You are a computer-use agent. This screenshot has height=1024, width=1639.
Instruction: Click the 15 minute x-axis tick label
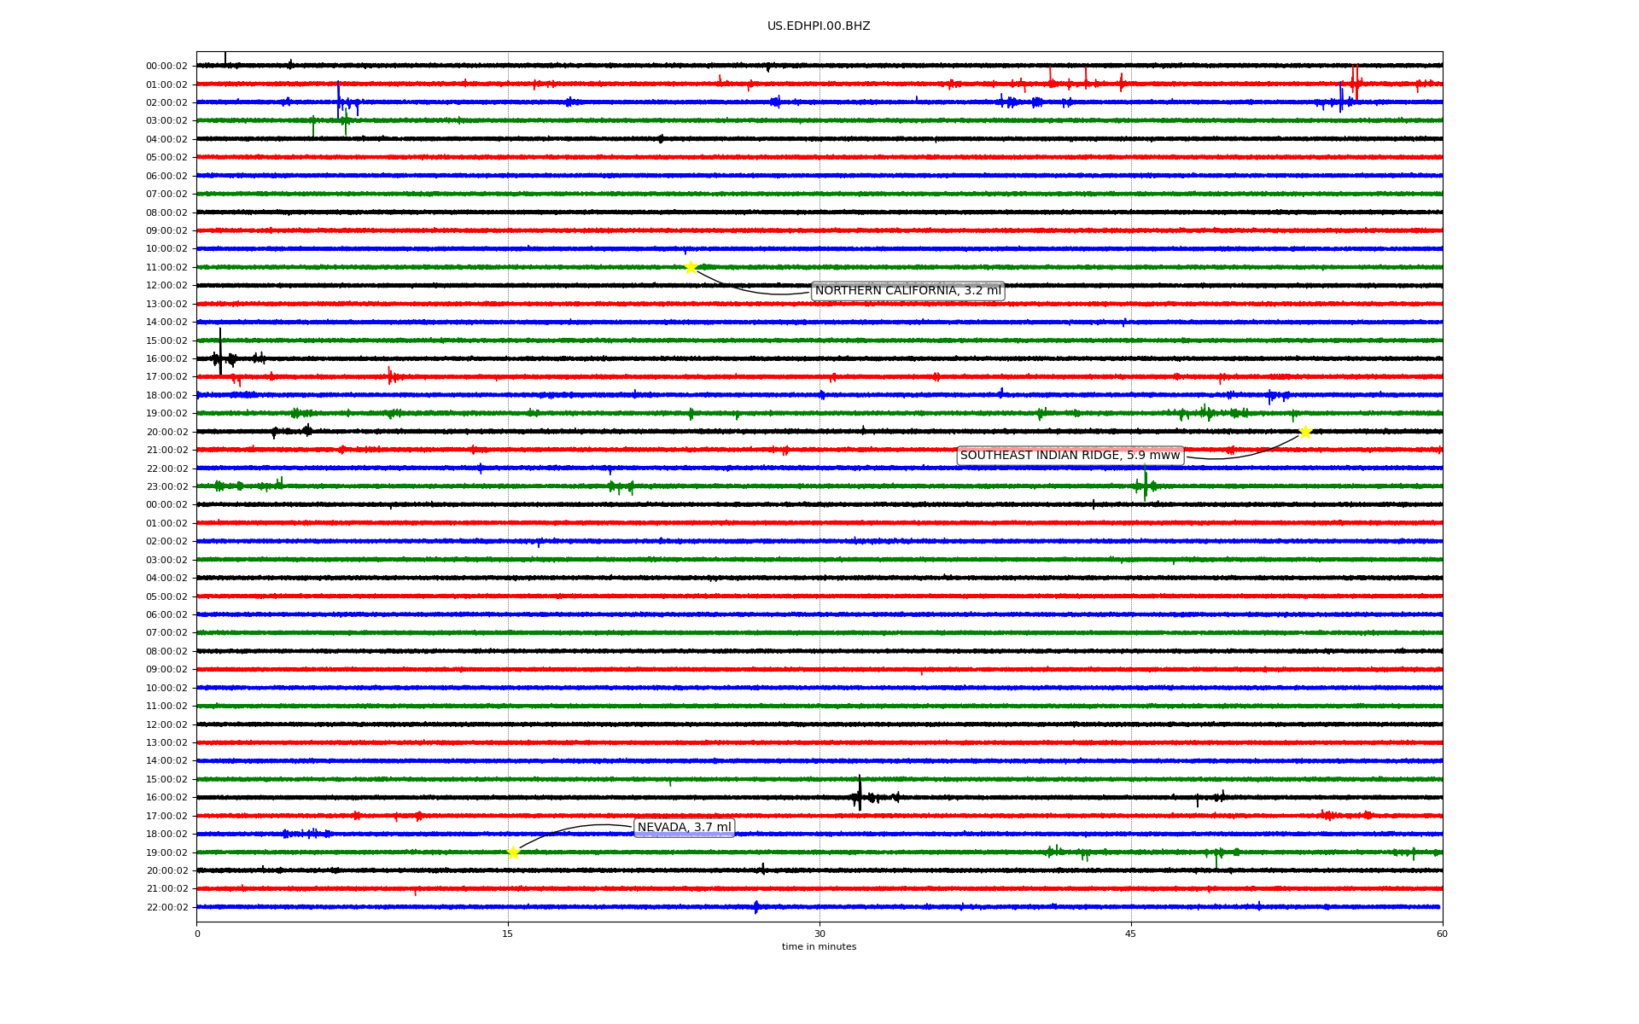(508, 934)
